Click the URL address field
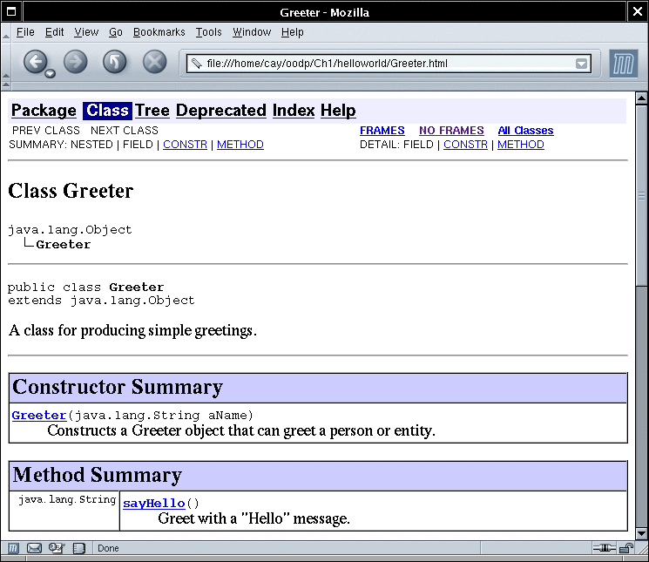 click(383, 64)
